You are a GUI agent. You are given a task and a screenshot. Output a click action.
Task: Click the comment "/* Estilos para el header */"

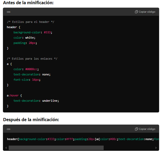pyautogui.click(x=31, y=22)
